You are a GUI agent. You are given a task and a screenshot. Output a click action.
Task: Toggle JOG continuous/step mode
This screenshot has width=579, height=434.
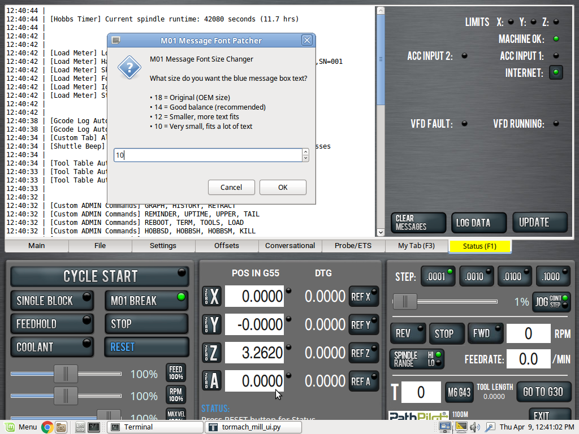pos(551,301)
